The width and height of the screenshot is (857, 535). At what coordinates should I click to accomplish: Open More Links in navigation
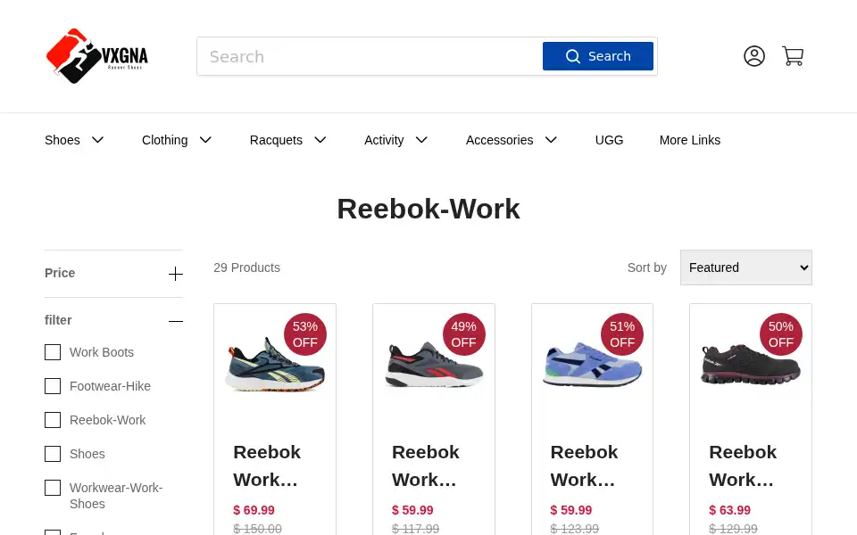[x=690, y=140]
